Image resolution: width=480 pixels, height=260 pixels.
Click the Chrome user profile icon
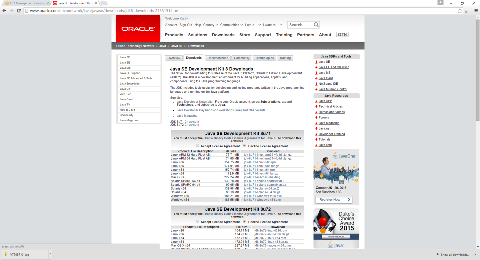tap(440, 2)
